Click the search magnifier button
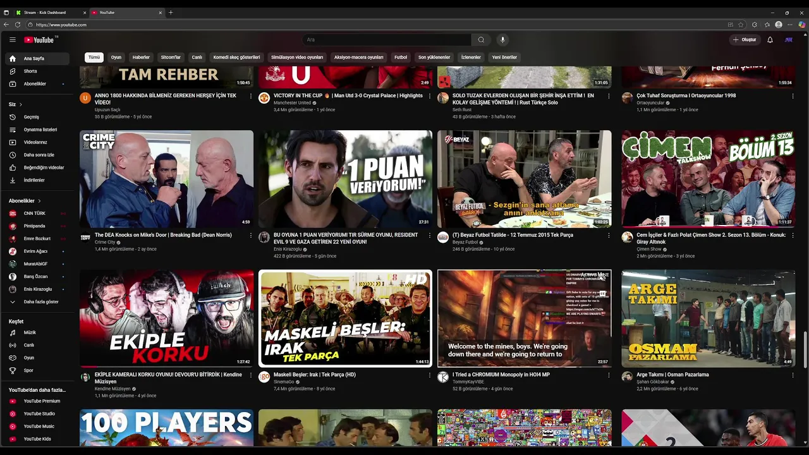 [481, 40]
